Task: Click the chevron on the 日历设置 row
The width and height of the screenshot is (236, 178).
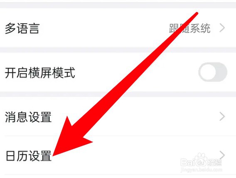Action: click(222, 155)
